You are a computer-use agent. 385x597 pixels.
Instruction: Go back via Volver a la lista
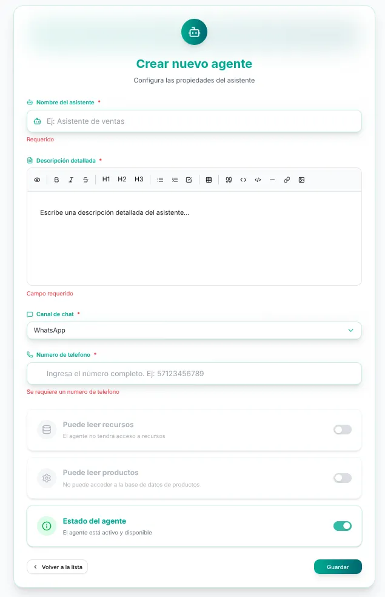[x=58, y=567]
